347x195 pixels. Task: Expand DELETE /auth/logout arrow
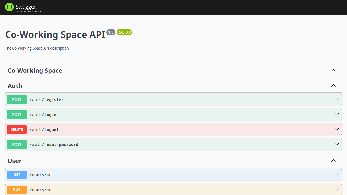pyautogui.click(x=337, y=129)
